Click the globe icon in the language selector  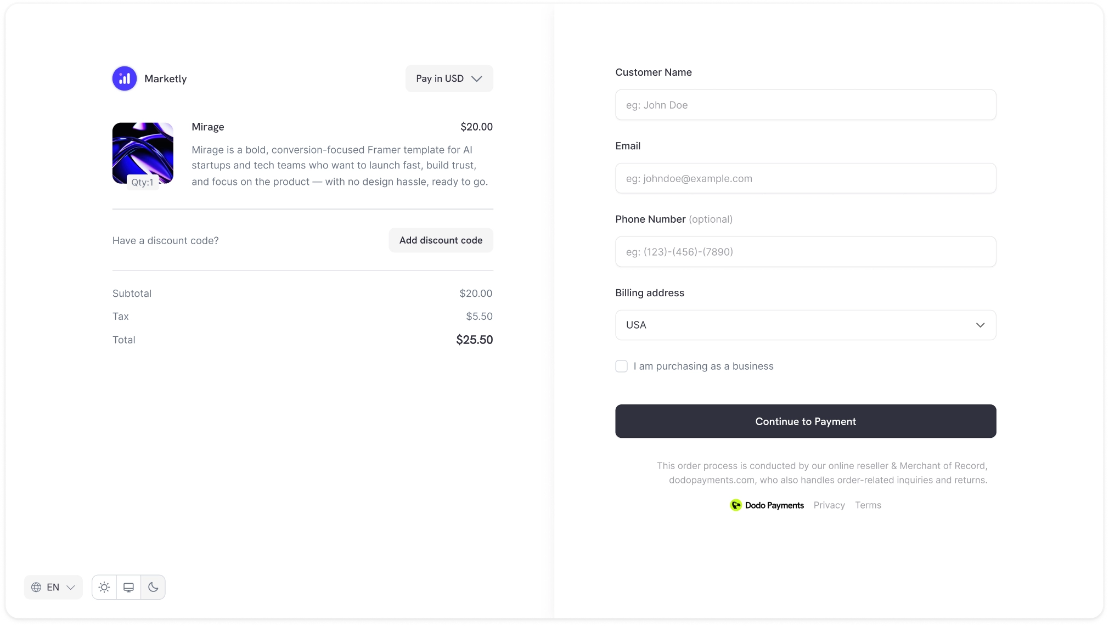37,586
